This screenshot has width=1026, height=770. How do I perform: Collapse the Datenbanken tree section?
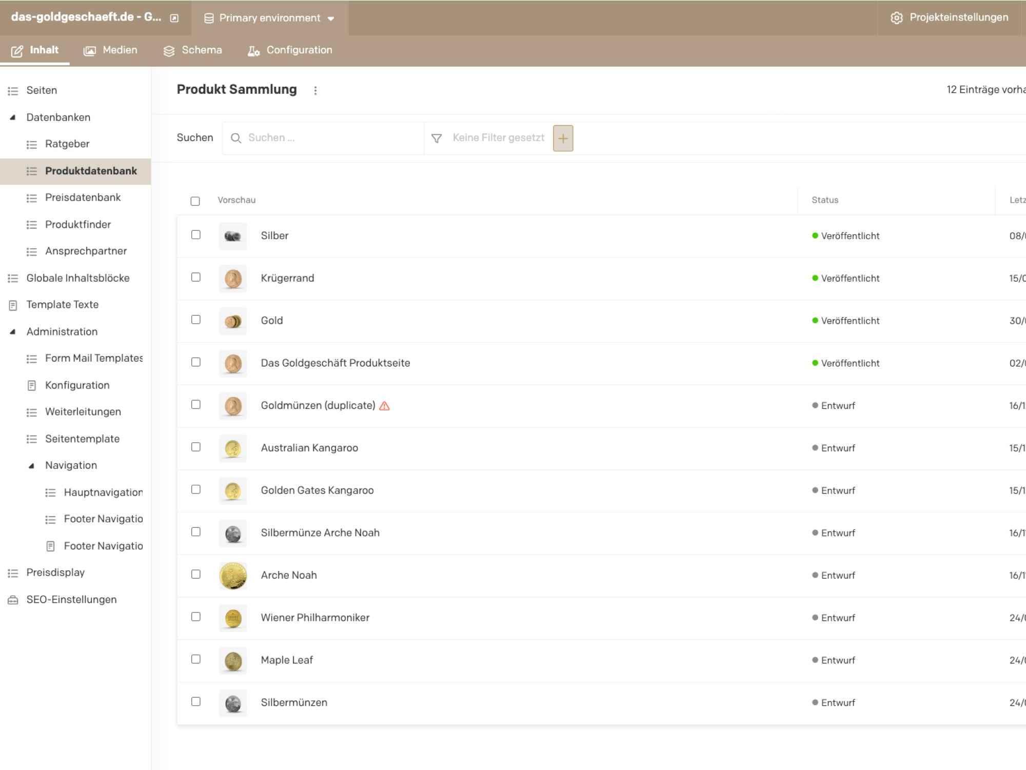point(13,117)
